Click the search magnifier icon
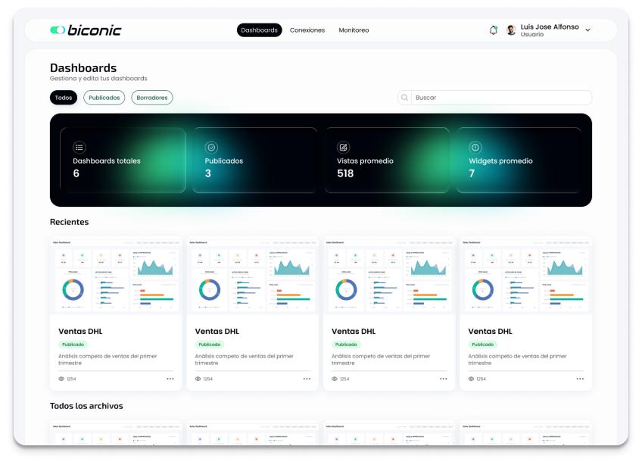642x465 pixels. pos(405,98)
